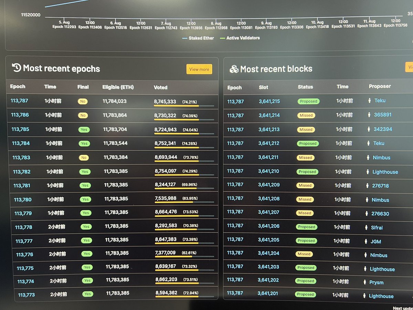Toggle Active Validators legend entry
The image size is (413, 310).
240,38
